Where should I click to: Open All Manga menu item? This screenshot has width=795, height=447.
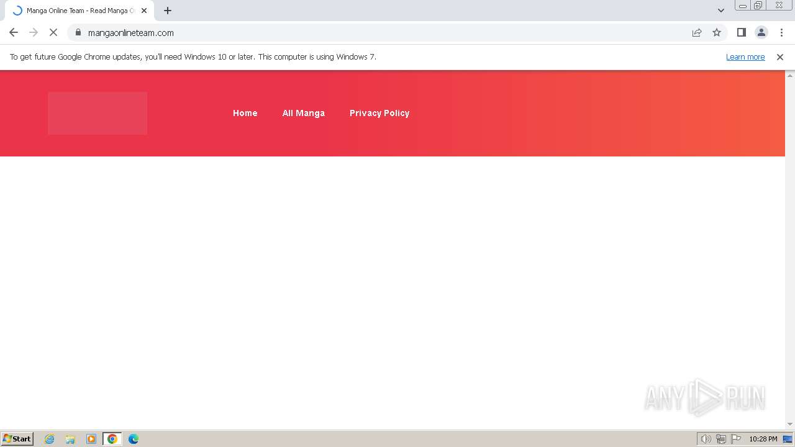pyautogui.click(x=304, y=113)
